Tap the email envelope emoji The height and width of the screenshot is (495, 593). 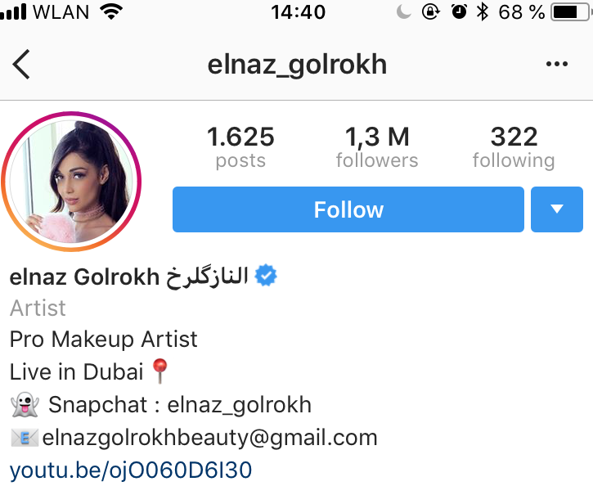click(x=25, y=438)
